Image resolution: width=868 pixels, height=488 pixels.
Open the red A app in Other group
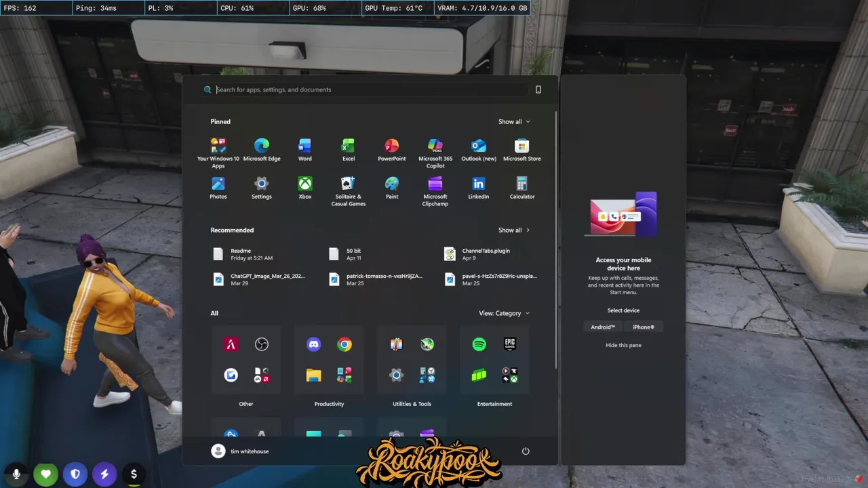231,344
